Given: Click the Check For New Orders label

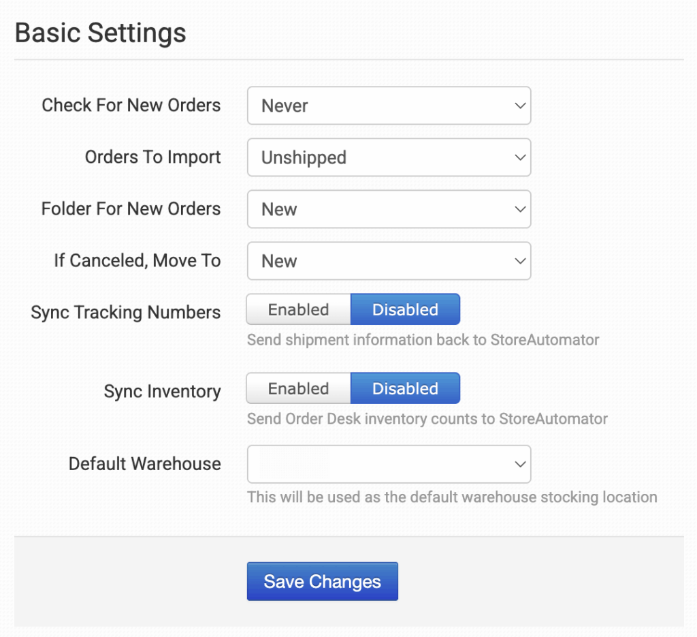Looking at the screenshot, I should (131, 106).
